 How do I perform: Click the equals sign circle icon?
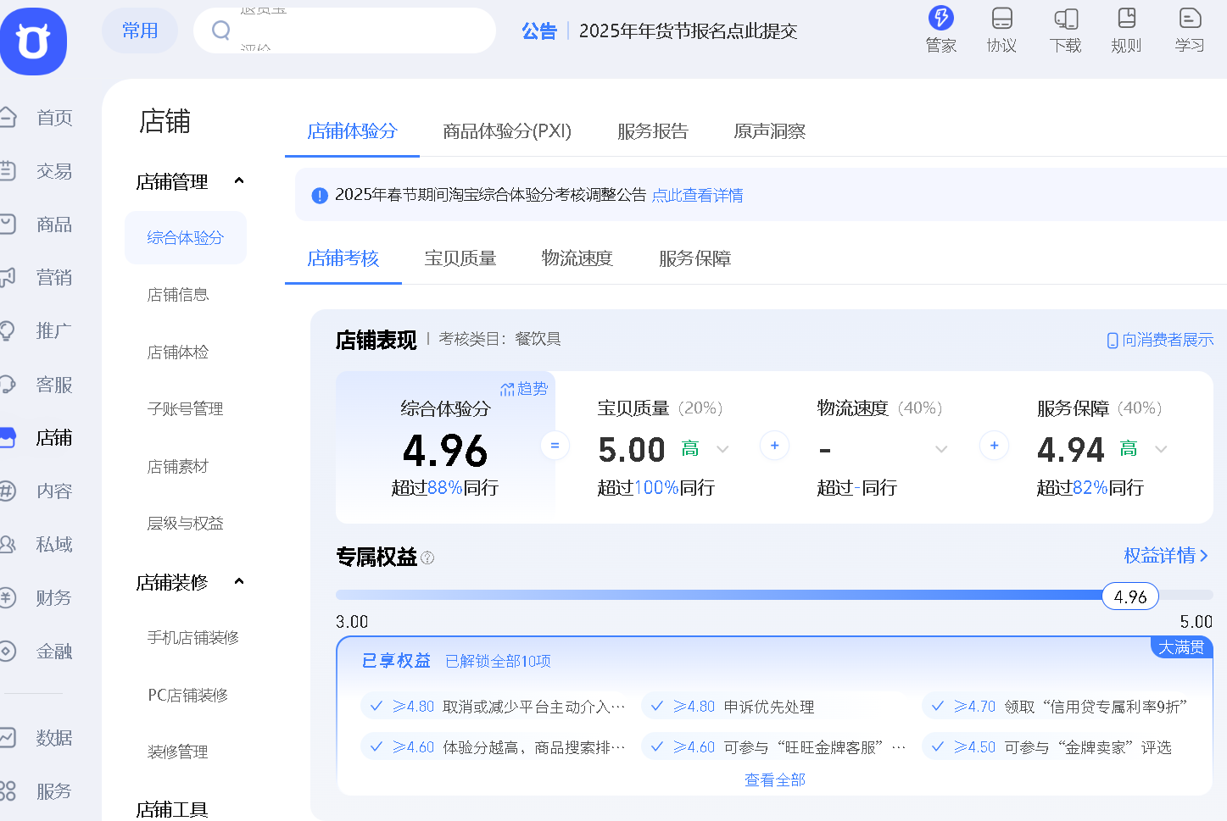point(555,446)
